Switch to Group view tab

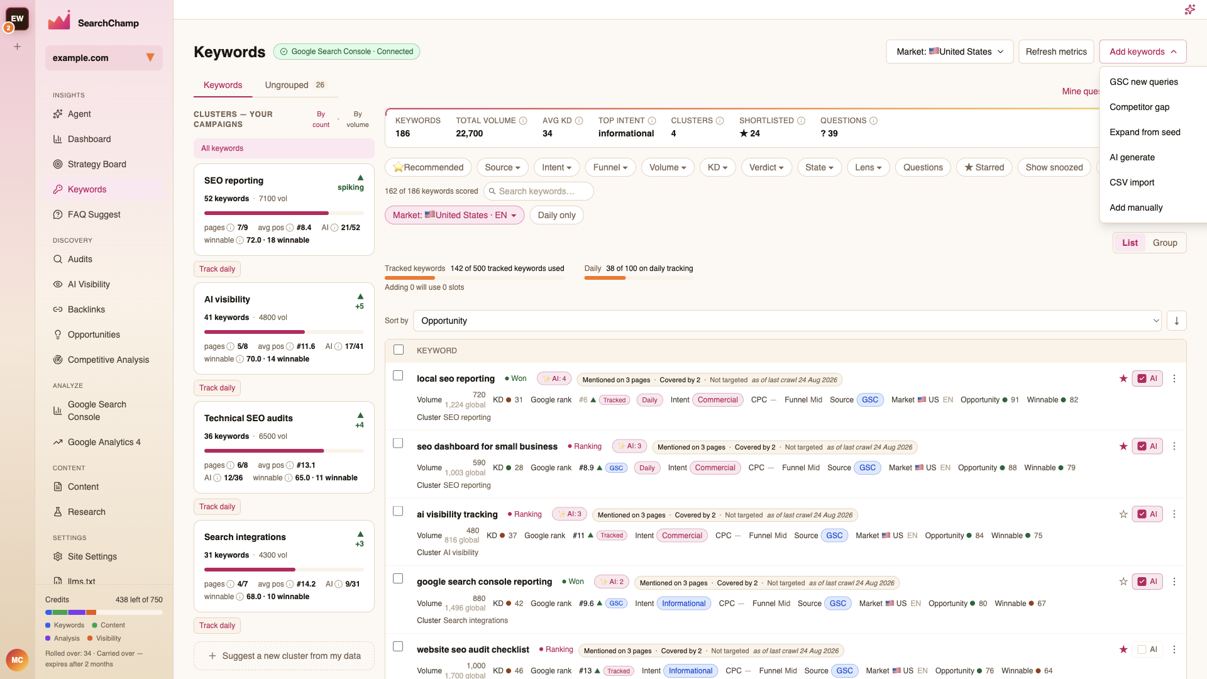point(1165,243)
